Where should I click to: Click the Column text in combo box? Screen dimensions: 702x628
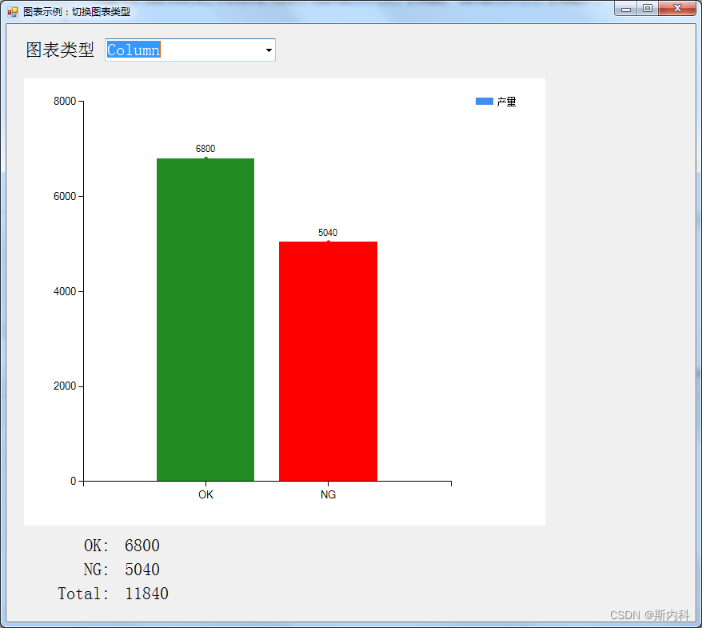coord(134,50)
